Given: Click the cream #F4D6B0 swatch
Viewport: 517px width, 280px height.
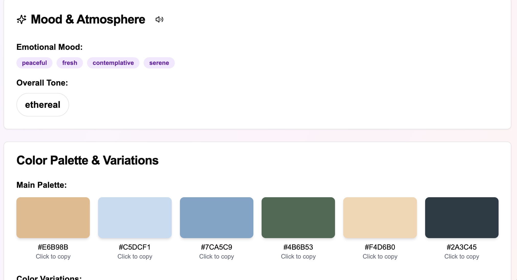Looking at the screenshot, I should click(380, 217).
